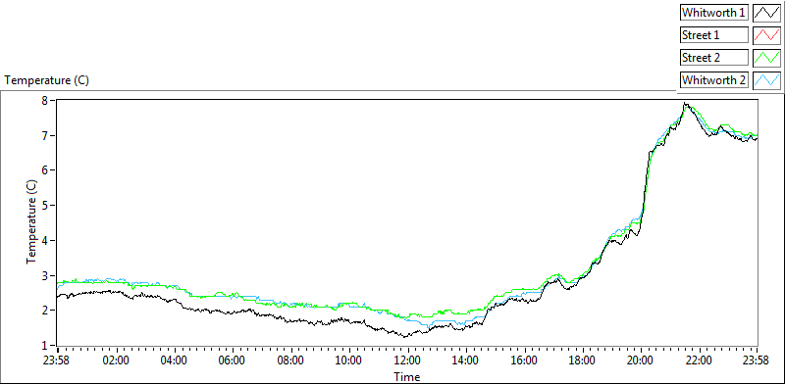Click the temperature peak near 21:30

(685, 104)
